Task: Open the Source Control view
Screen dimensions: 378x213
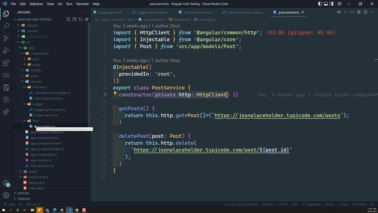Action: point(6,38)
